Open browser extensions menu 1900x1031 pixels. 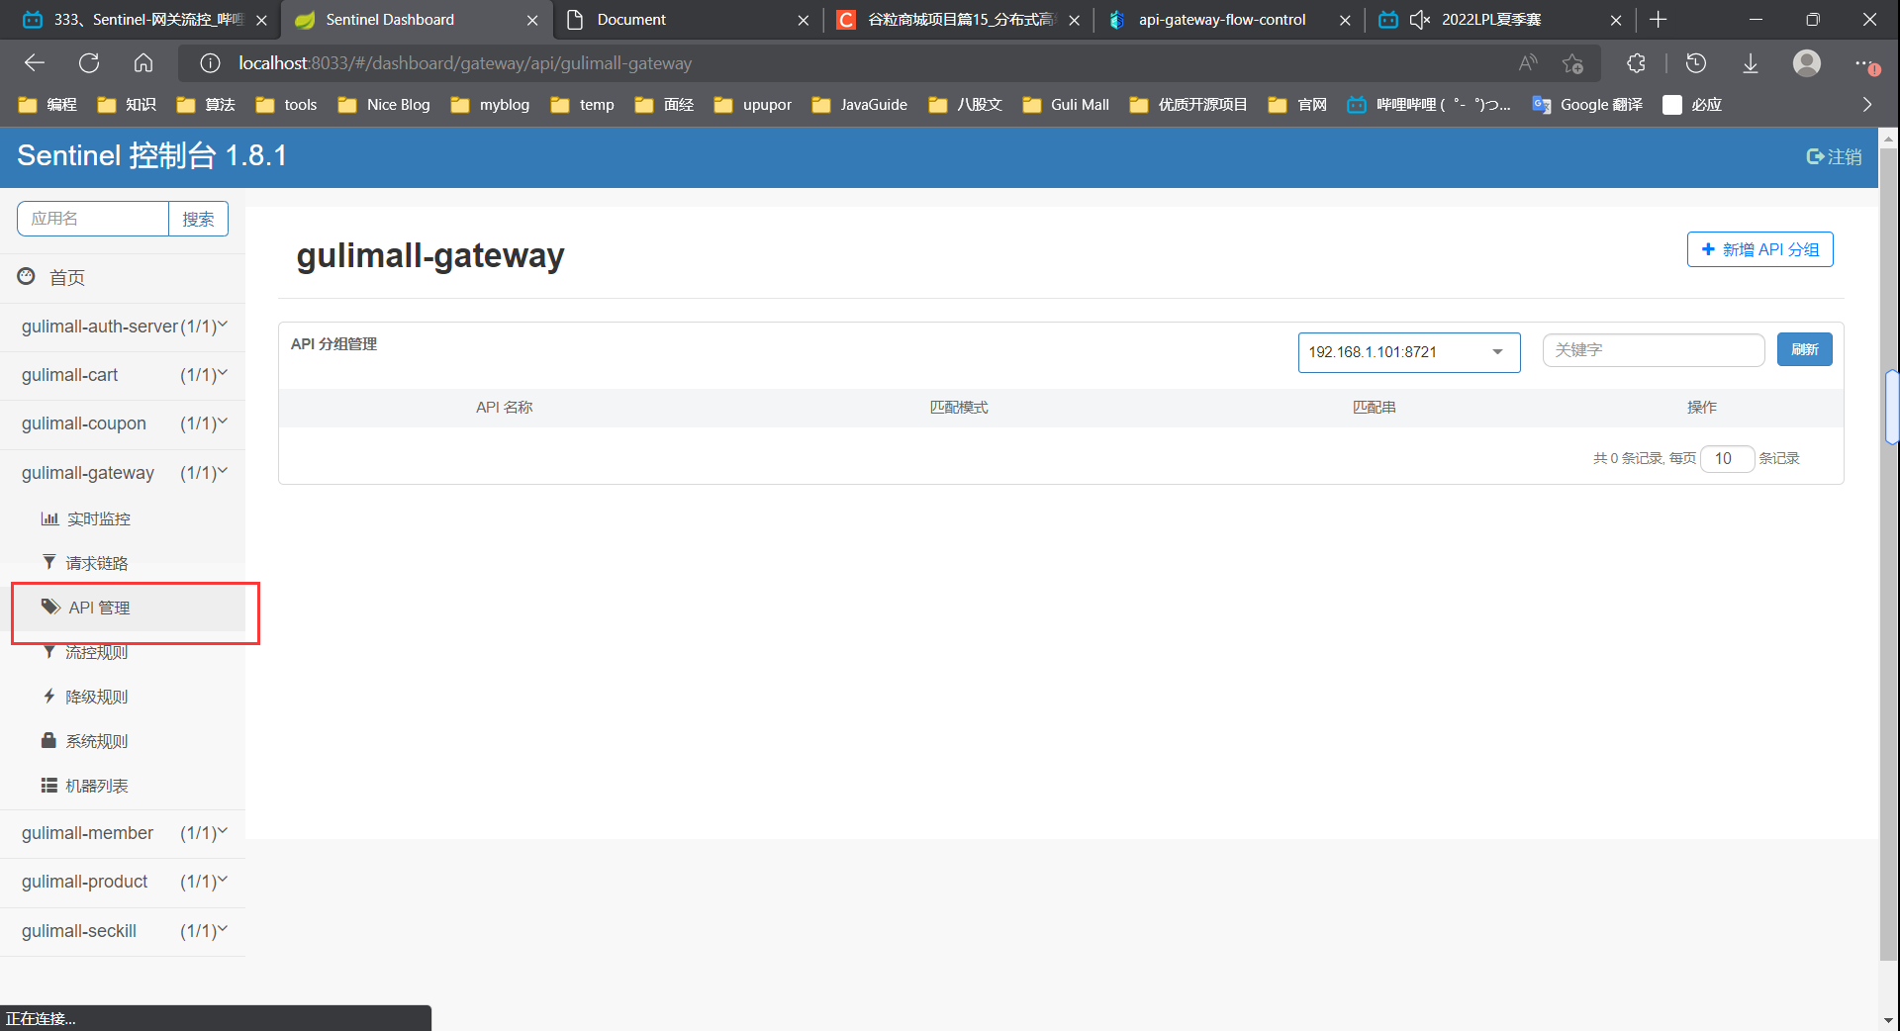1636,63
